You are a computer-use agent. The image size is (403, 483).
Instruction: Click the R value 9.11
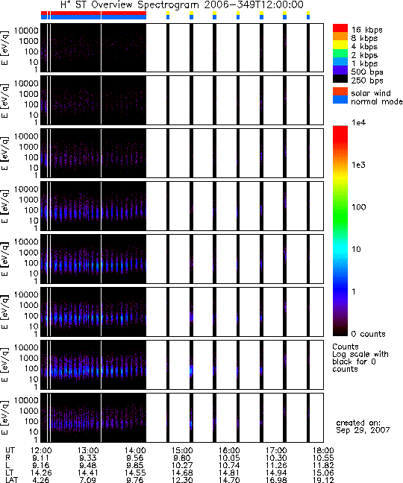41,458
